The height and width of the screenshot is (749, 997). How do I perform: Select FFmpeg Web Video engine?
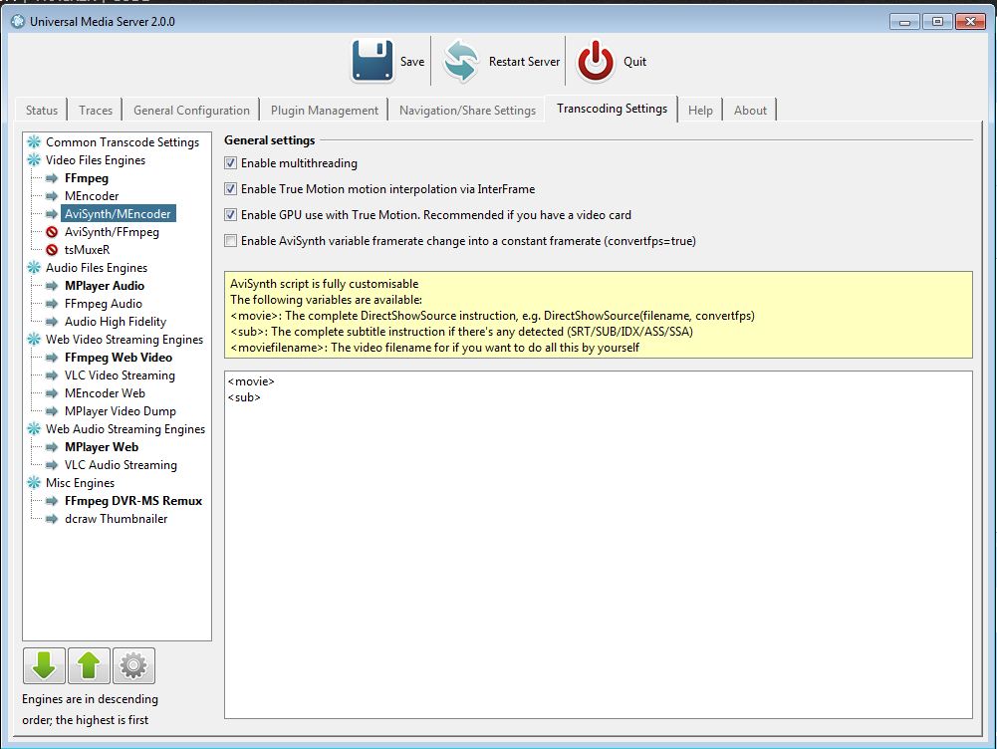119,358
